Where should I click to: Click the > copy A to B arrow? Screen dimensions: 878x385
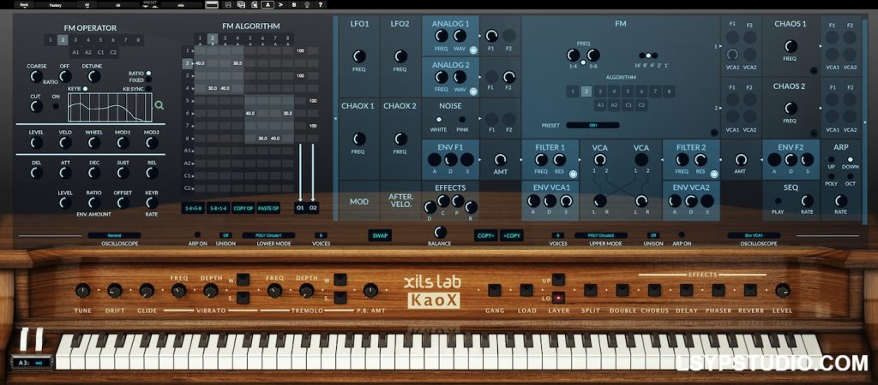click(x=281, y=4)
